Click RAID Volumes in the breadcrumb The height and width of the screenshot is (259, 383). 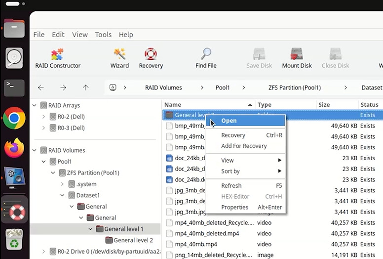tap(163, 87)
